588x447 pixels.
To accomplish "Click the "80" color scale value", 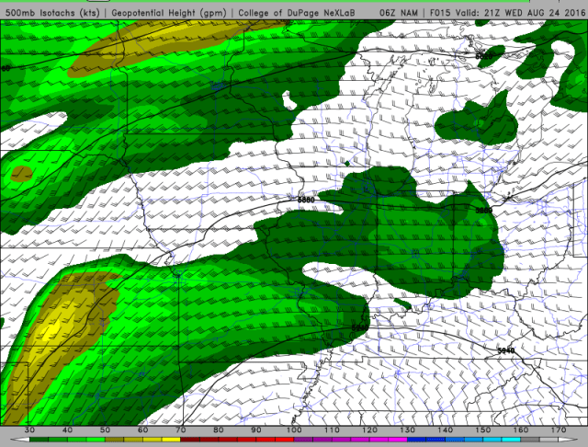I will (219, 430).
